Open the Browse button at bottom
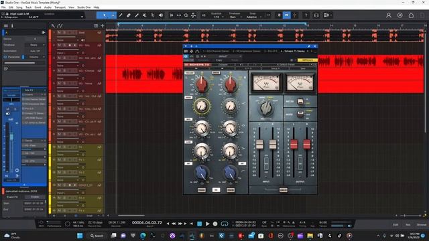The width and height of the screenshot is (429, 241). 422,225
